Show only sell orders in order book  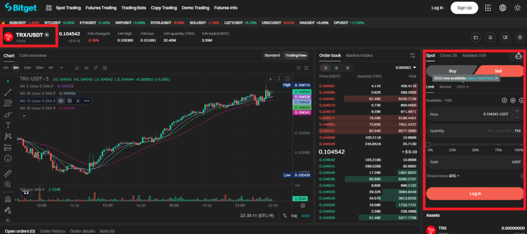(x=347, y=67)
